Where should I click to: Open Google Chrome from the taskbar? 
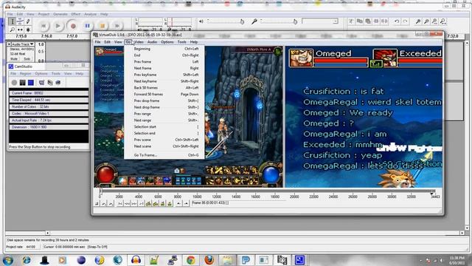click(x=190, y=260)
